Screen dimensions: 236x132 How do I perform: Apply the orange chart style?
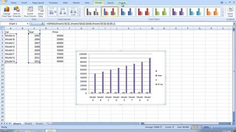point(212,12)
